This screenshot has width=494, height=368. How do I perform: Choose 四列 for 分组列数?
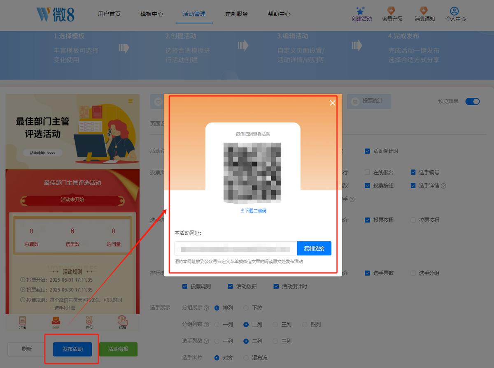(305, 324)
